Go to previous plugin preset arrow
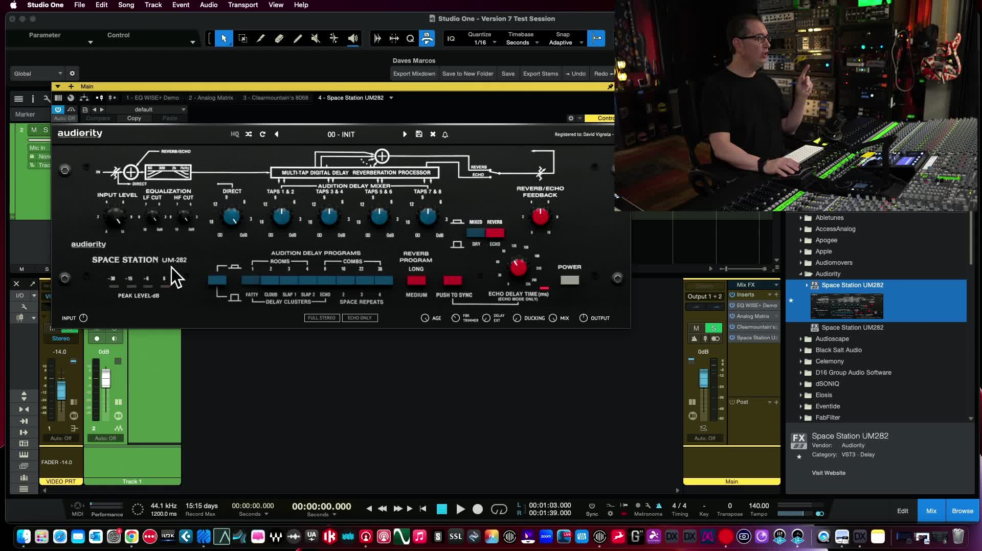 (x=277, y=134)
